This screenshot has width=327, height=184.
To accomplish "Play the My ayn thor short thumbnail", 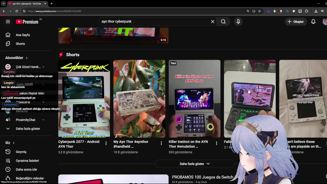I will (139, 99).
